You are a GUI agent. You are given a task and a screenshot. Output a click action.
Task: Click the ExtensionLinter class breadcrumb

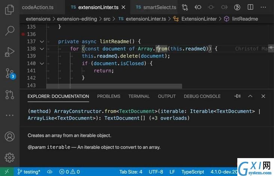click(x=195, y=19)
